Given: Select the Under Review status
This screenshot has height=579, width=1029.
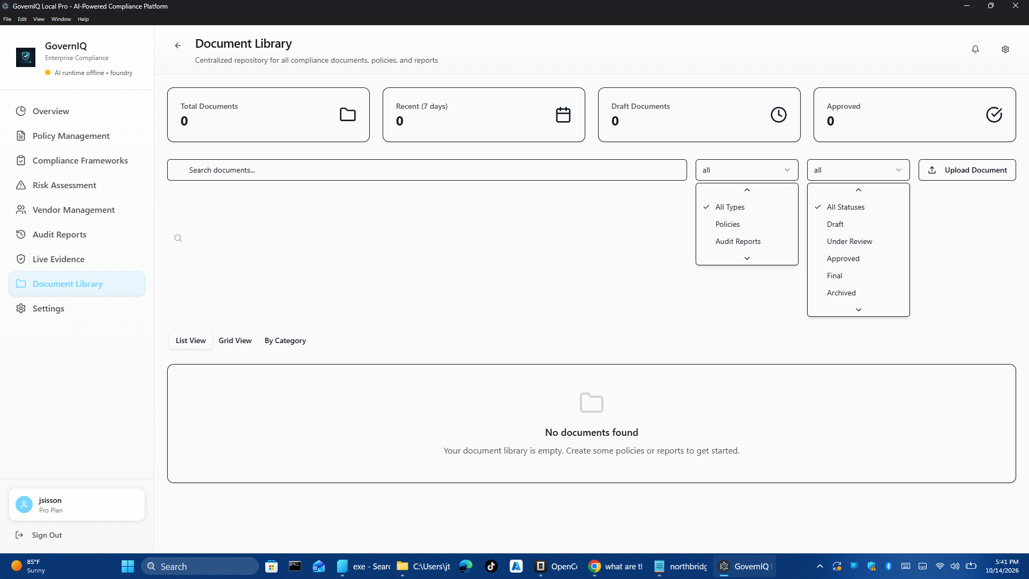Looking at the screenshot, I should (x=858, y=241).
